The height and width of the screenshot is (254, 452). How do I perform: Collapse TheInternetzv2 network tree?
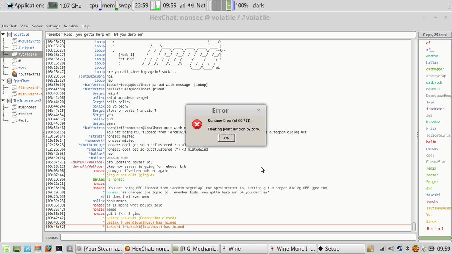point(3,100)
